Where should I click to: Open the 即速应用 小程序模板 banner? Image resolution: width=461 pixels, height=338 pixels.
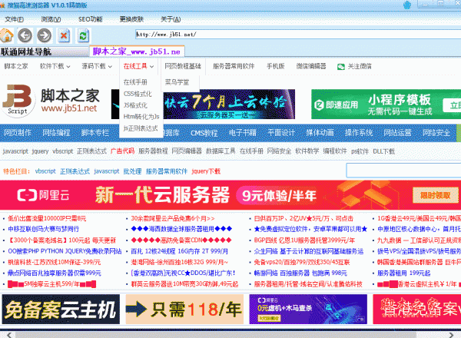[386, 104]
